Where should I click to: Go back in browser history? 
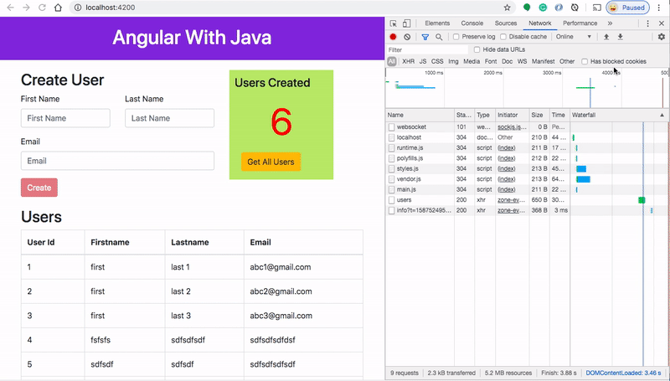(x=10, y=8)
